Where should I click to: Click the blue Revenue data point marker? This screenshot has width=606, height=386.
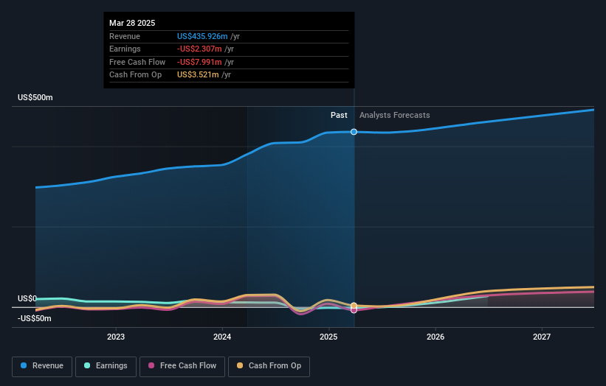[354, 132]
